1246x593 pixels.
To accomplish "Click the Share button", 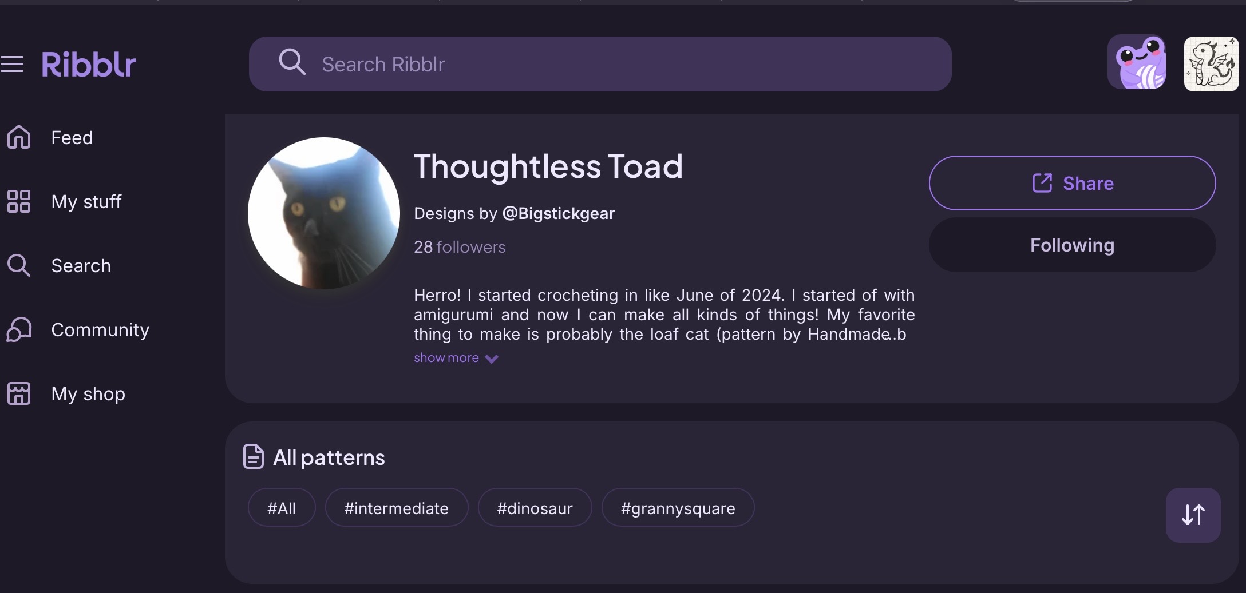I will 1071,183.
